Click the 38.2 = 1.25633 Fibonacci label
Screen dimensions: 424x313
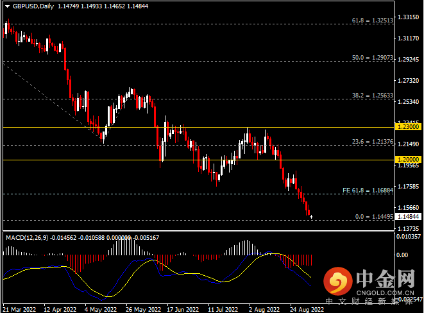click(x=372, y=96)
